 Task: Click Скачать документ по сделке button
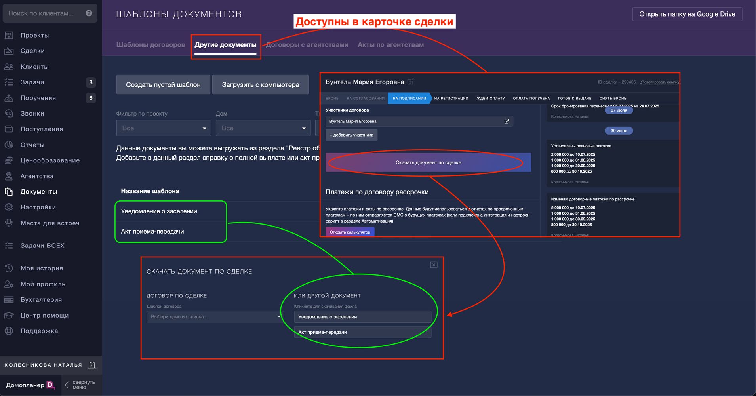click(428, 162)
